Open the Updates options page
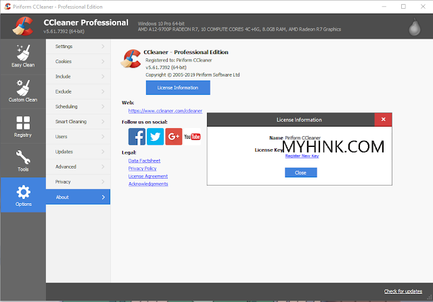The width and height of the screenshot is (433, 302). (x=78, y=152)
